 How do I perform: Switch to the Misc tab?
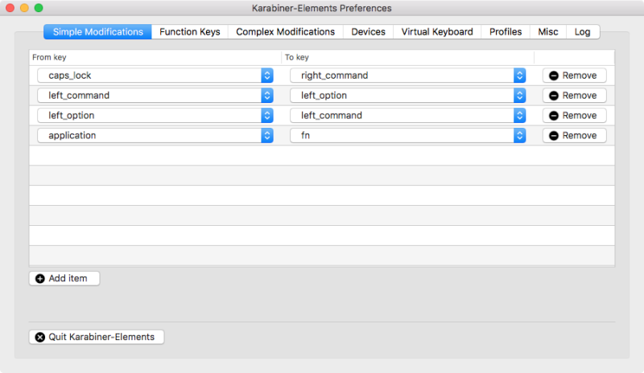coord(548,32)
